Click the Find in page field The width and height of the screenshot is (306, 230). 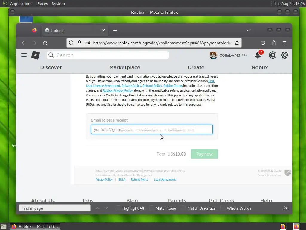pos(55,208)
